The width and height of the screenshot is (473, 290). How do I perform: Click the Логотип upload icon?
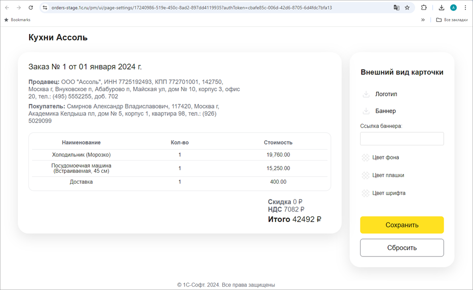click(366, 94)
